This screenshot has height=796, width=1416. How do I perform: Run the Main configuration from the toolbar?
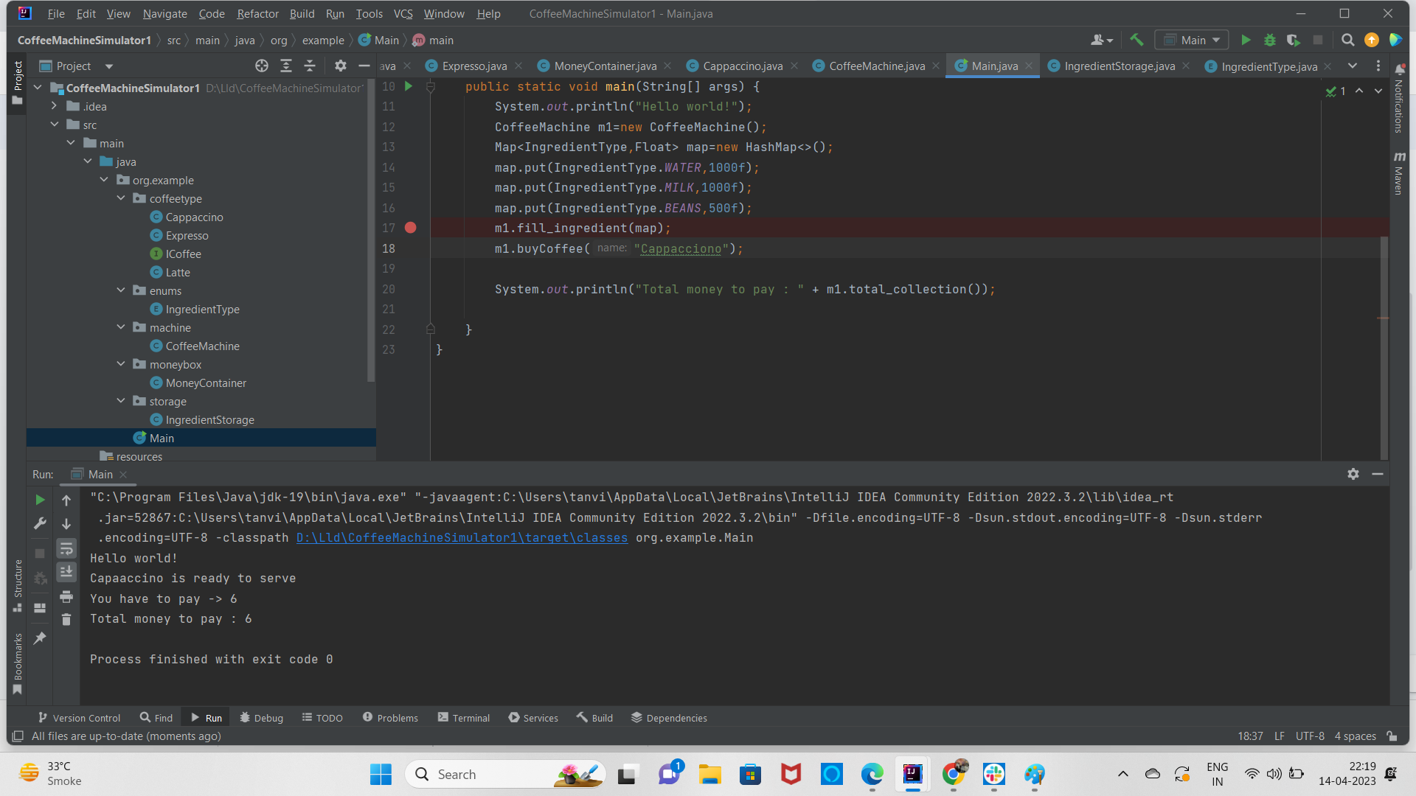tap(1246, 41)
